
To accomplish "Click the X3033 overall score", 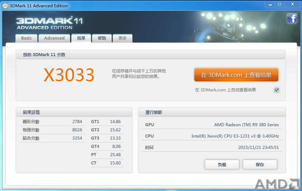I will pos(69,75).
